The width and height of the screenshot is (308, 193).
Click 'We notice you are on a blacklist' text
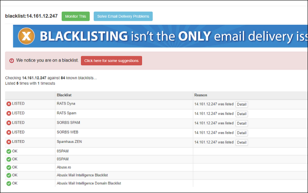coord(47,60)
